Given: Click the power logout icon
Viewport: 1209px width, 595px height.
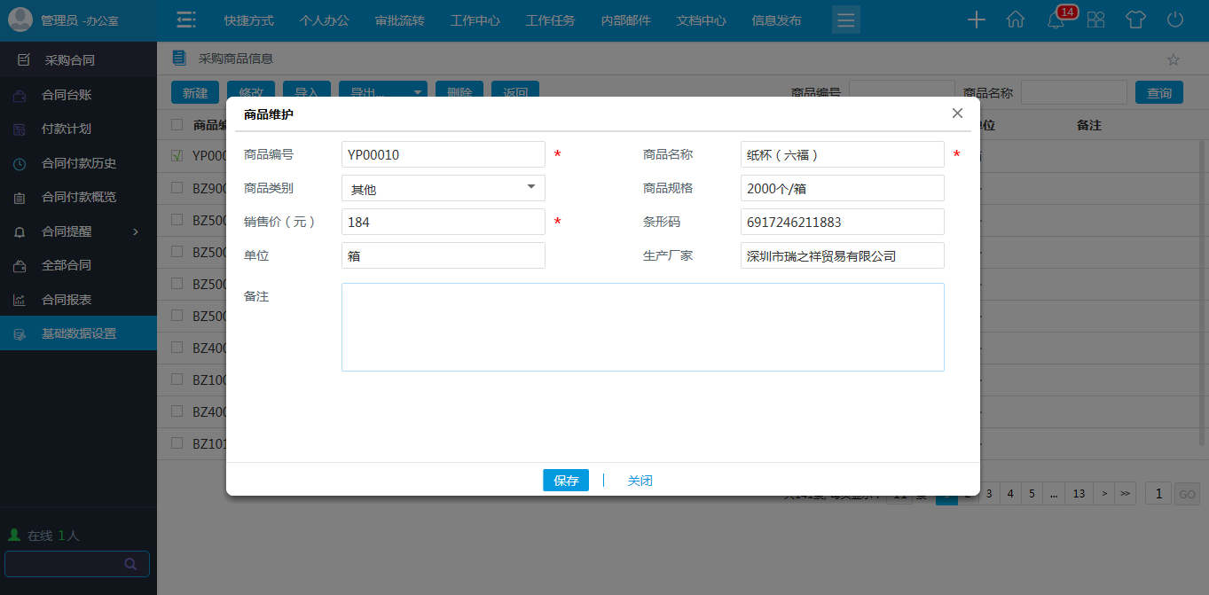Looking at the screenshot, I should tap(1175, 20).
